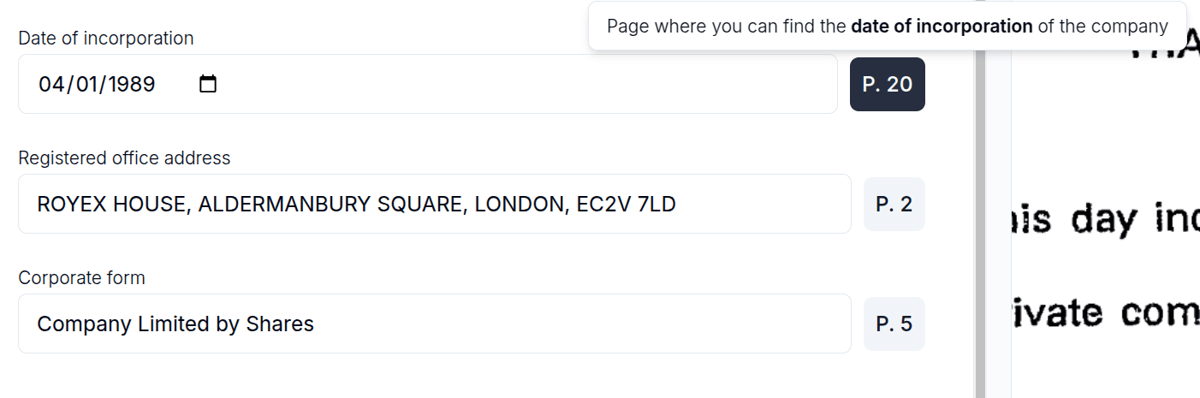The height and width of the screenshot is (398, 1200).
Task: Click the Registered office address label
Action: [124, 158]
